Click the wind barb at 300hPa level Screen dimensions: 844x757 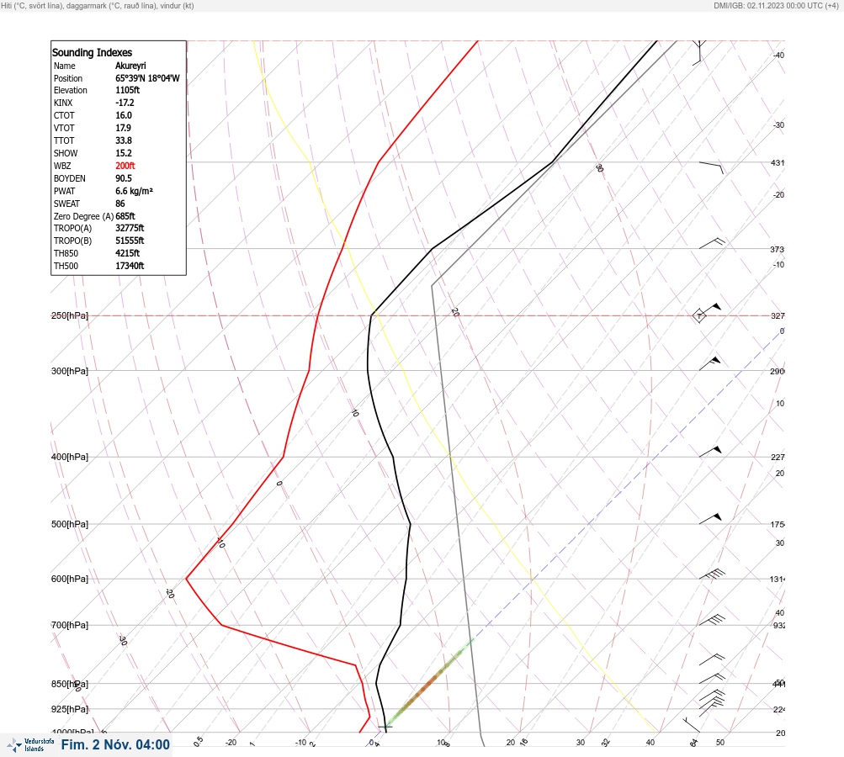pyautogui.click(x=710, y=363)
